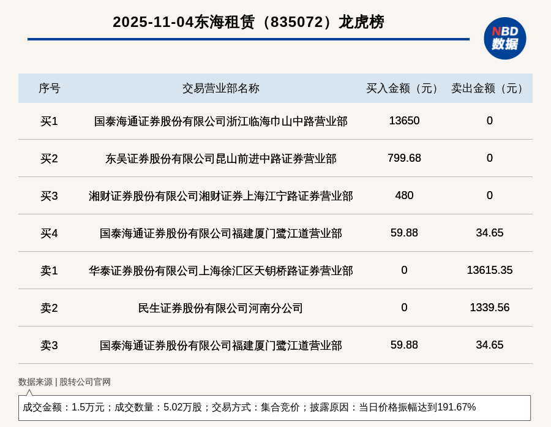
Task: Select buy amount 799.68
Action: point(404,158)
